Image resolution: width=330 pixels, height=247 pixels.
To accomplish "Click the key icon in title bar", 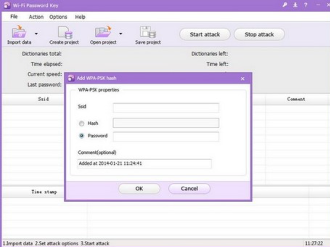I will click(x=285, y=5).
